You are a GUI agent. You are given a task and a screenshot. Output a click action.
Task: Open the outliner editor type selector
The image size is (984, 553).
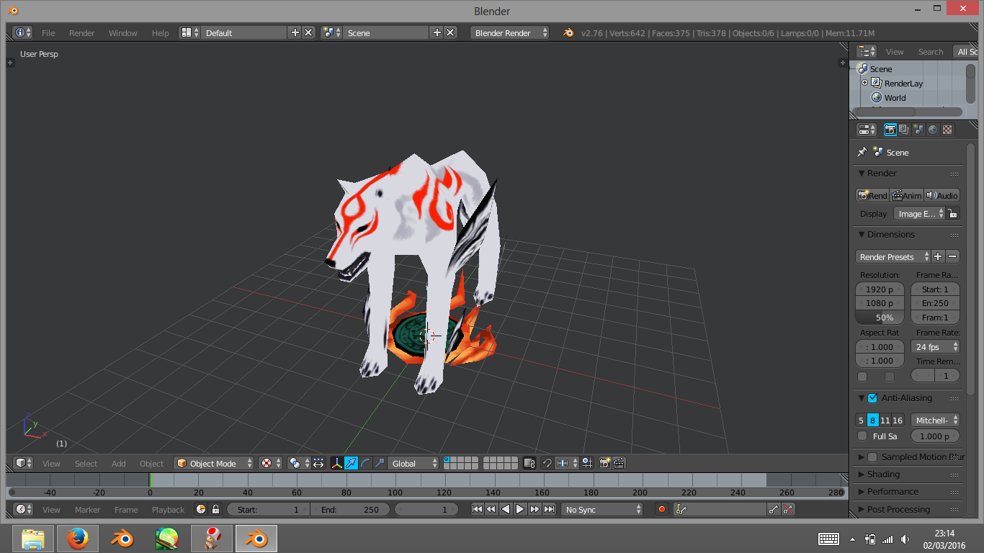click(x=867, y=51)
